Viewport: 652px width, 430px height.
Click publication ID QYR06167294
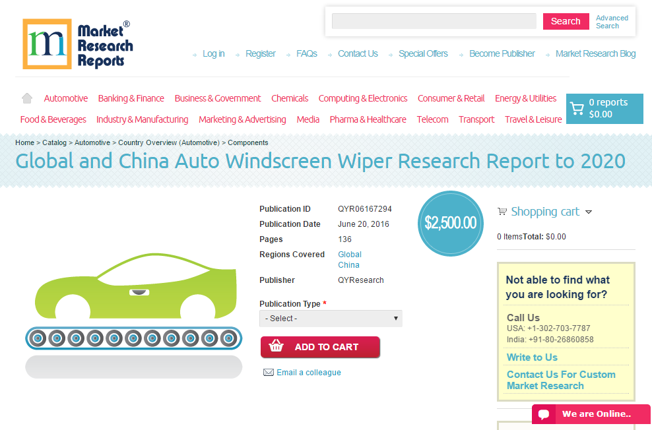tap(365, 209)
